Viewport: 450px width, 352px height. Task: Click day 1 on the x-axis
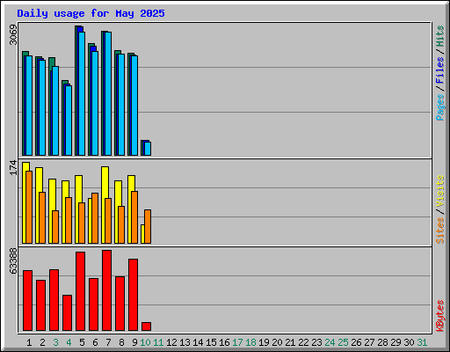pyautogui.click(x=29, y=342)
